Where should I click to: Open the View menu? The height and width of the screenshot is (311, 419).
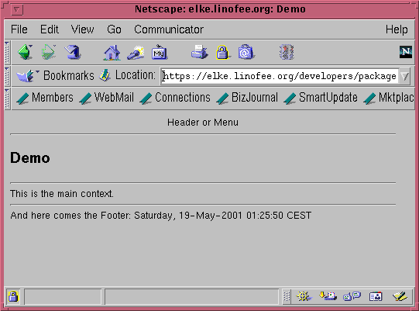(82, 29)
